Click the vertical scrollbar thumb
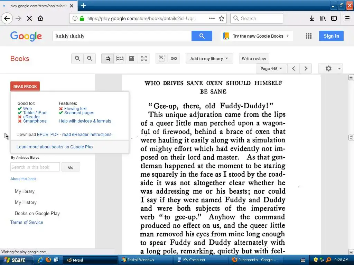This screenshot has width=354, height=265. coord(351,137)
